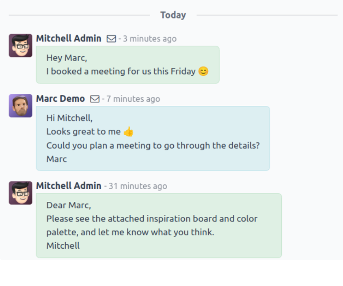This screenshot has width=343, height=286.
Task: Click Mitchell Admin's avatar on the 31 minutes message
Action: [x=21, y=193]
